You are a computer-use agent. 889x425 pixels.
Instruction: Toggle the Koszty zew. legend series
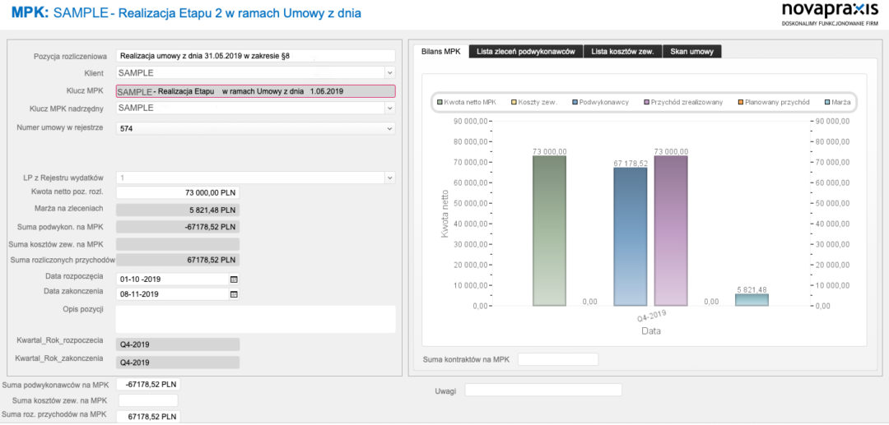tap(534, 103)
